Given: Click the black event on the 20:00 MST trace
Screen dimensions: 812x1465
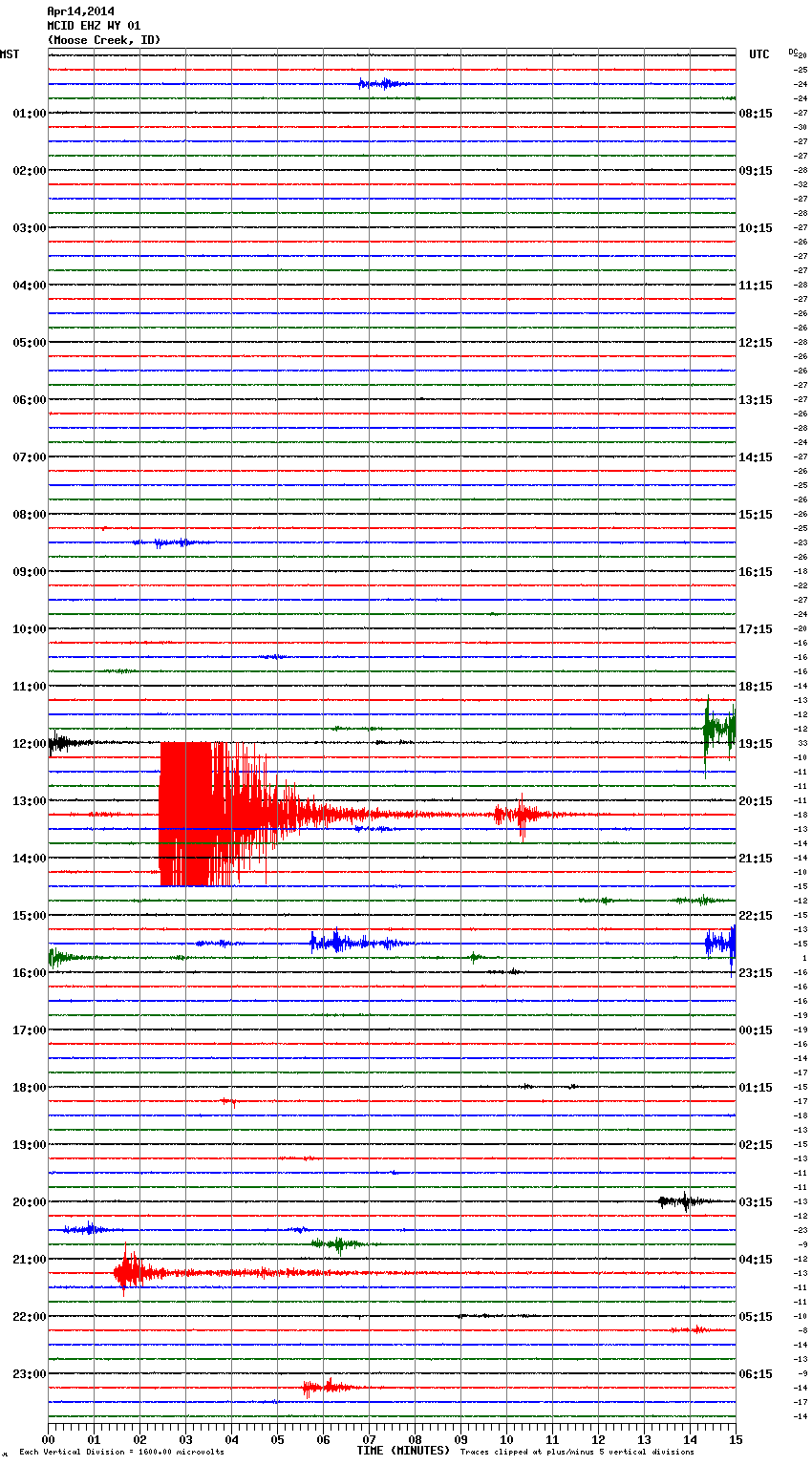Looking at the screenshot, I should [682, 1200].
